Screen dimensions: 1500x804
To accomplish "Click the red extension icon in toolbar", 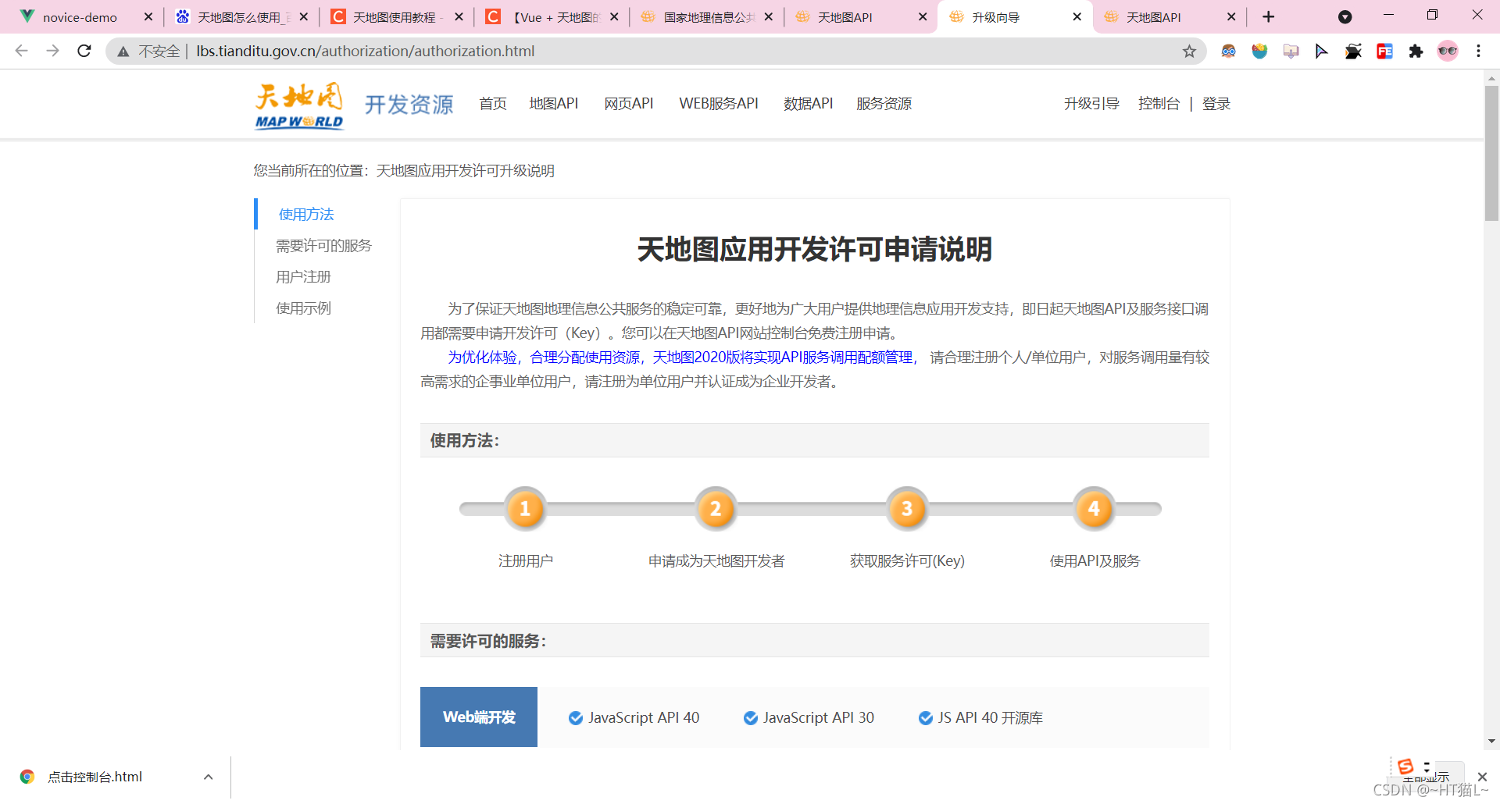I will click(1384, 52).
